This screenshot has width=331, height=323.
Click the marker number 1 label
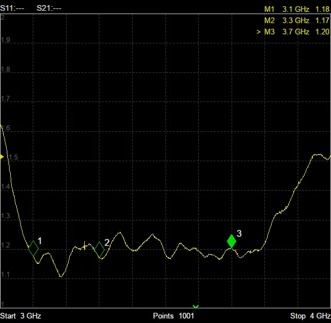pos(40,241)
